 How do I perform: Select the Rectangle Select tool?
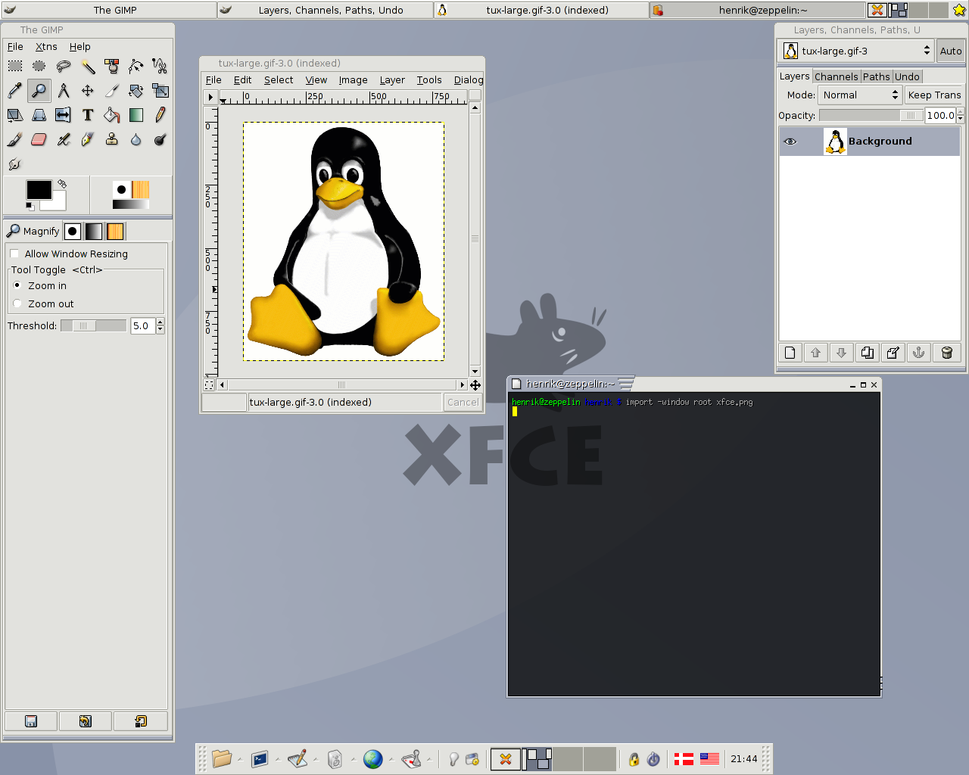15,67
